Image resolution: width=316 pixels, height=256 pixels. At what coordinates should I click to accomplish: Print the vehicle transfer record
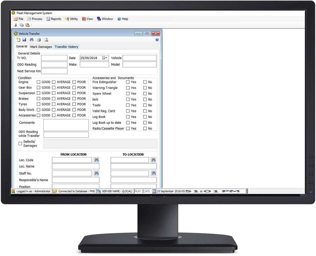[39, 40]
